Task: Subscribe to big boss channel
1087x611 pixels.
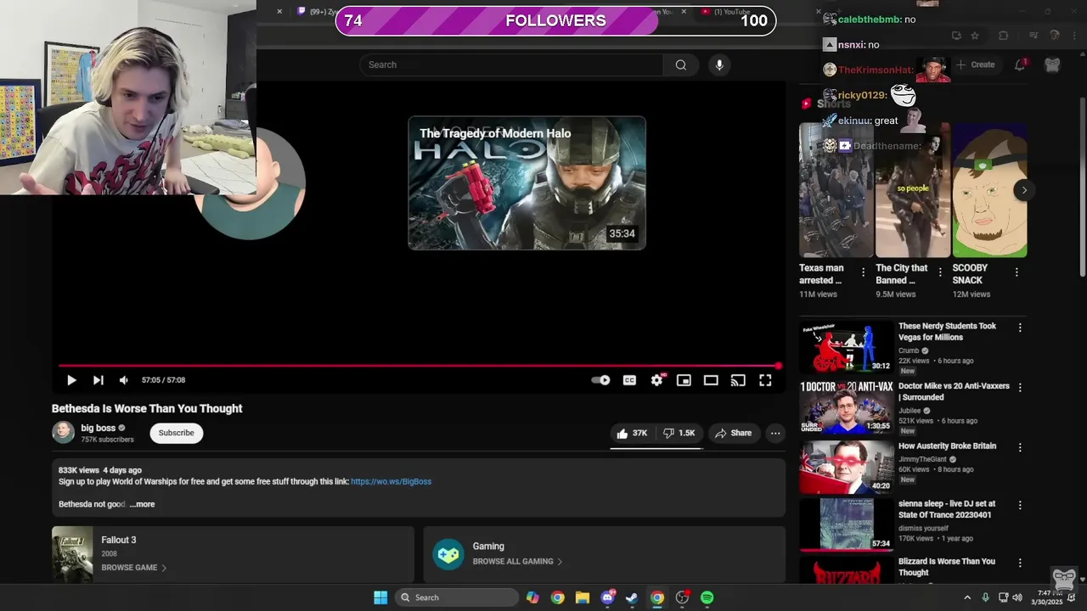Action: tap(177, 433)
